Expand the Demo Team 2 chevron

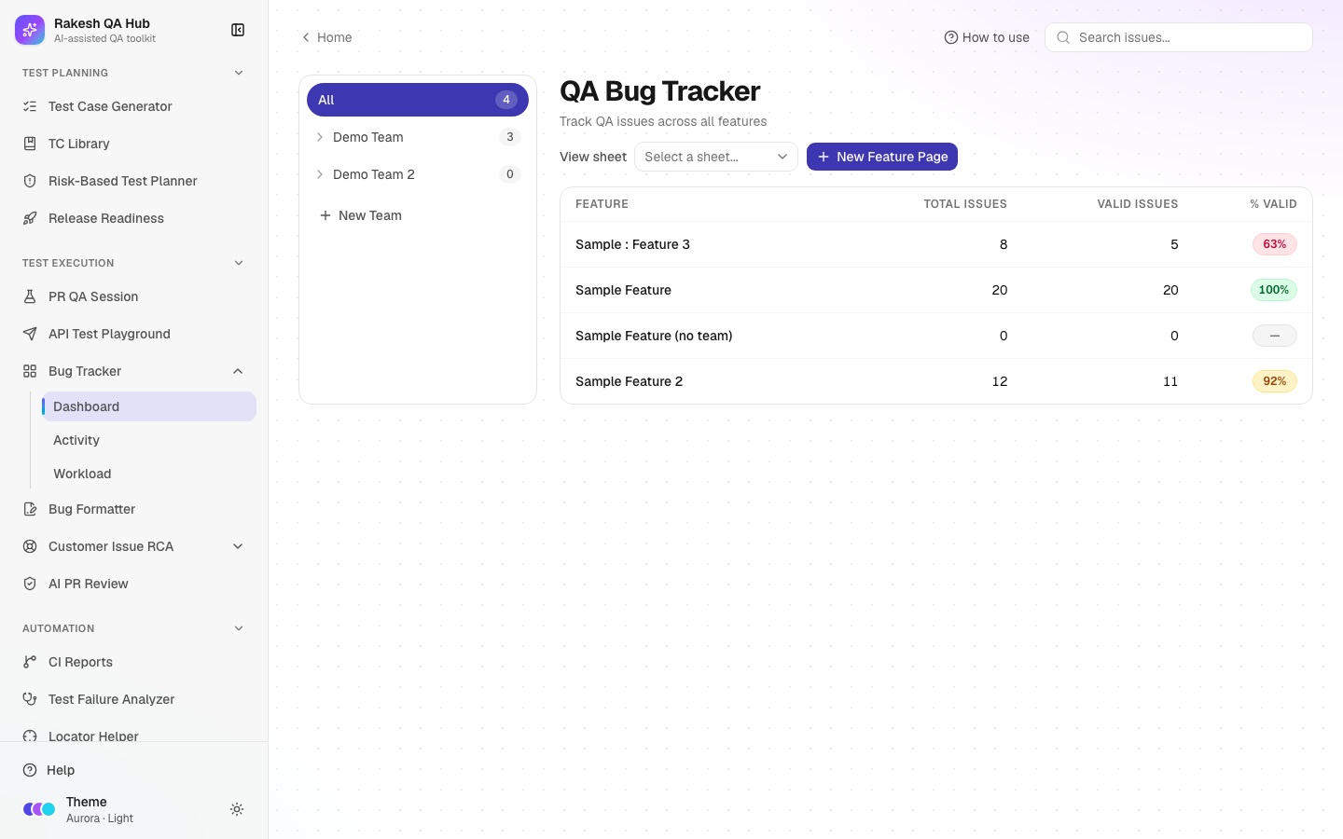click(320, 174)
